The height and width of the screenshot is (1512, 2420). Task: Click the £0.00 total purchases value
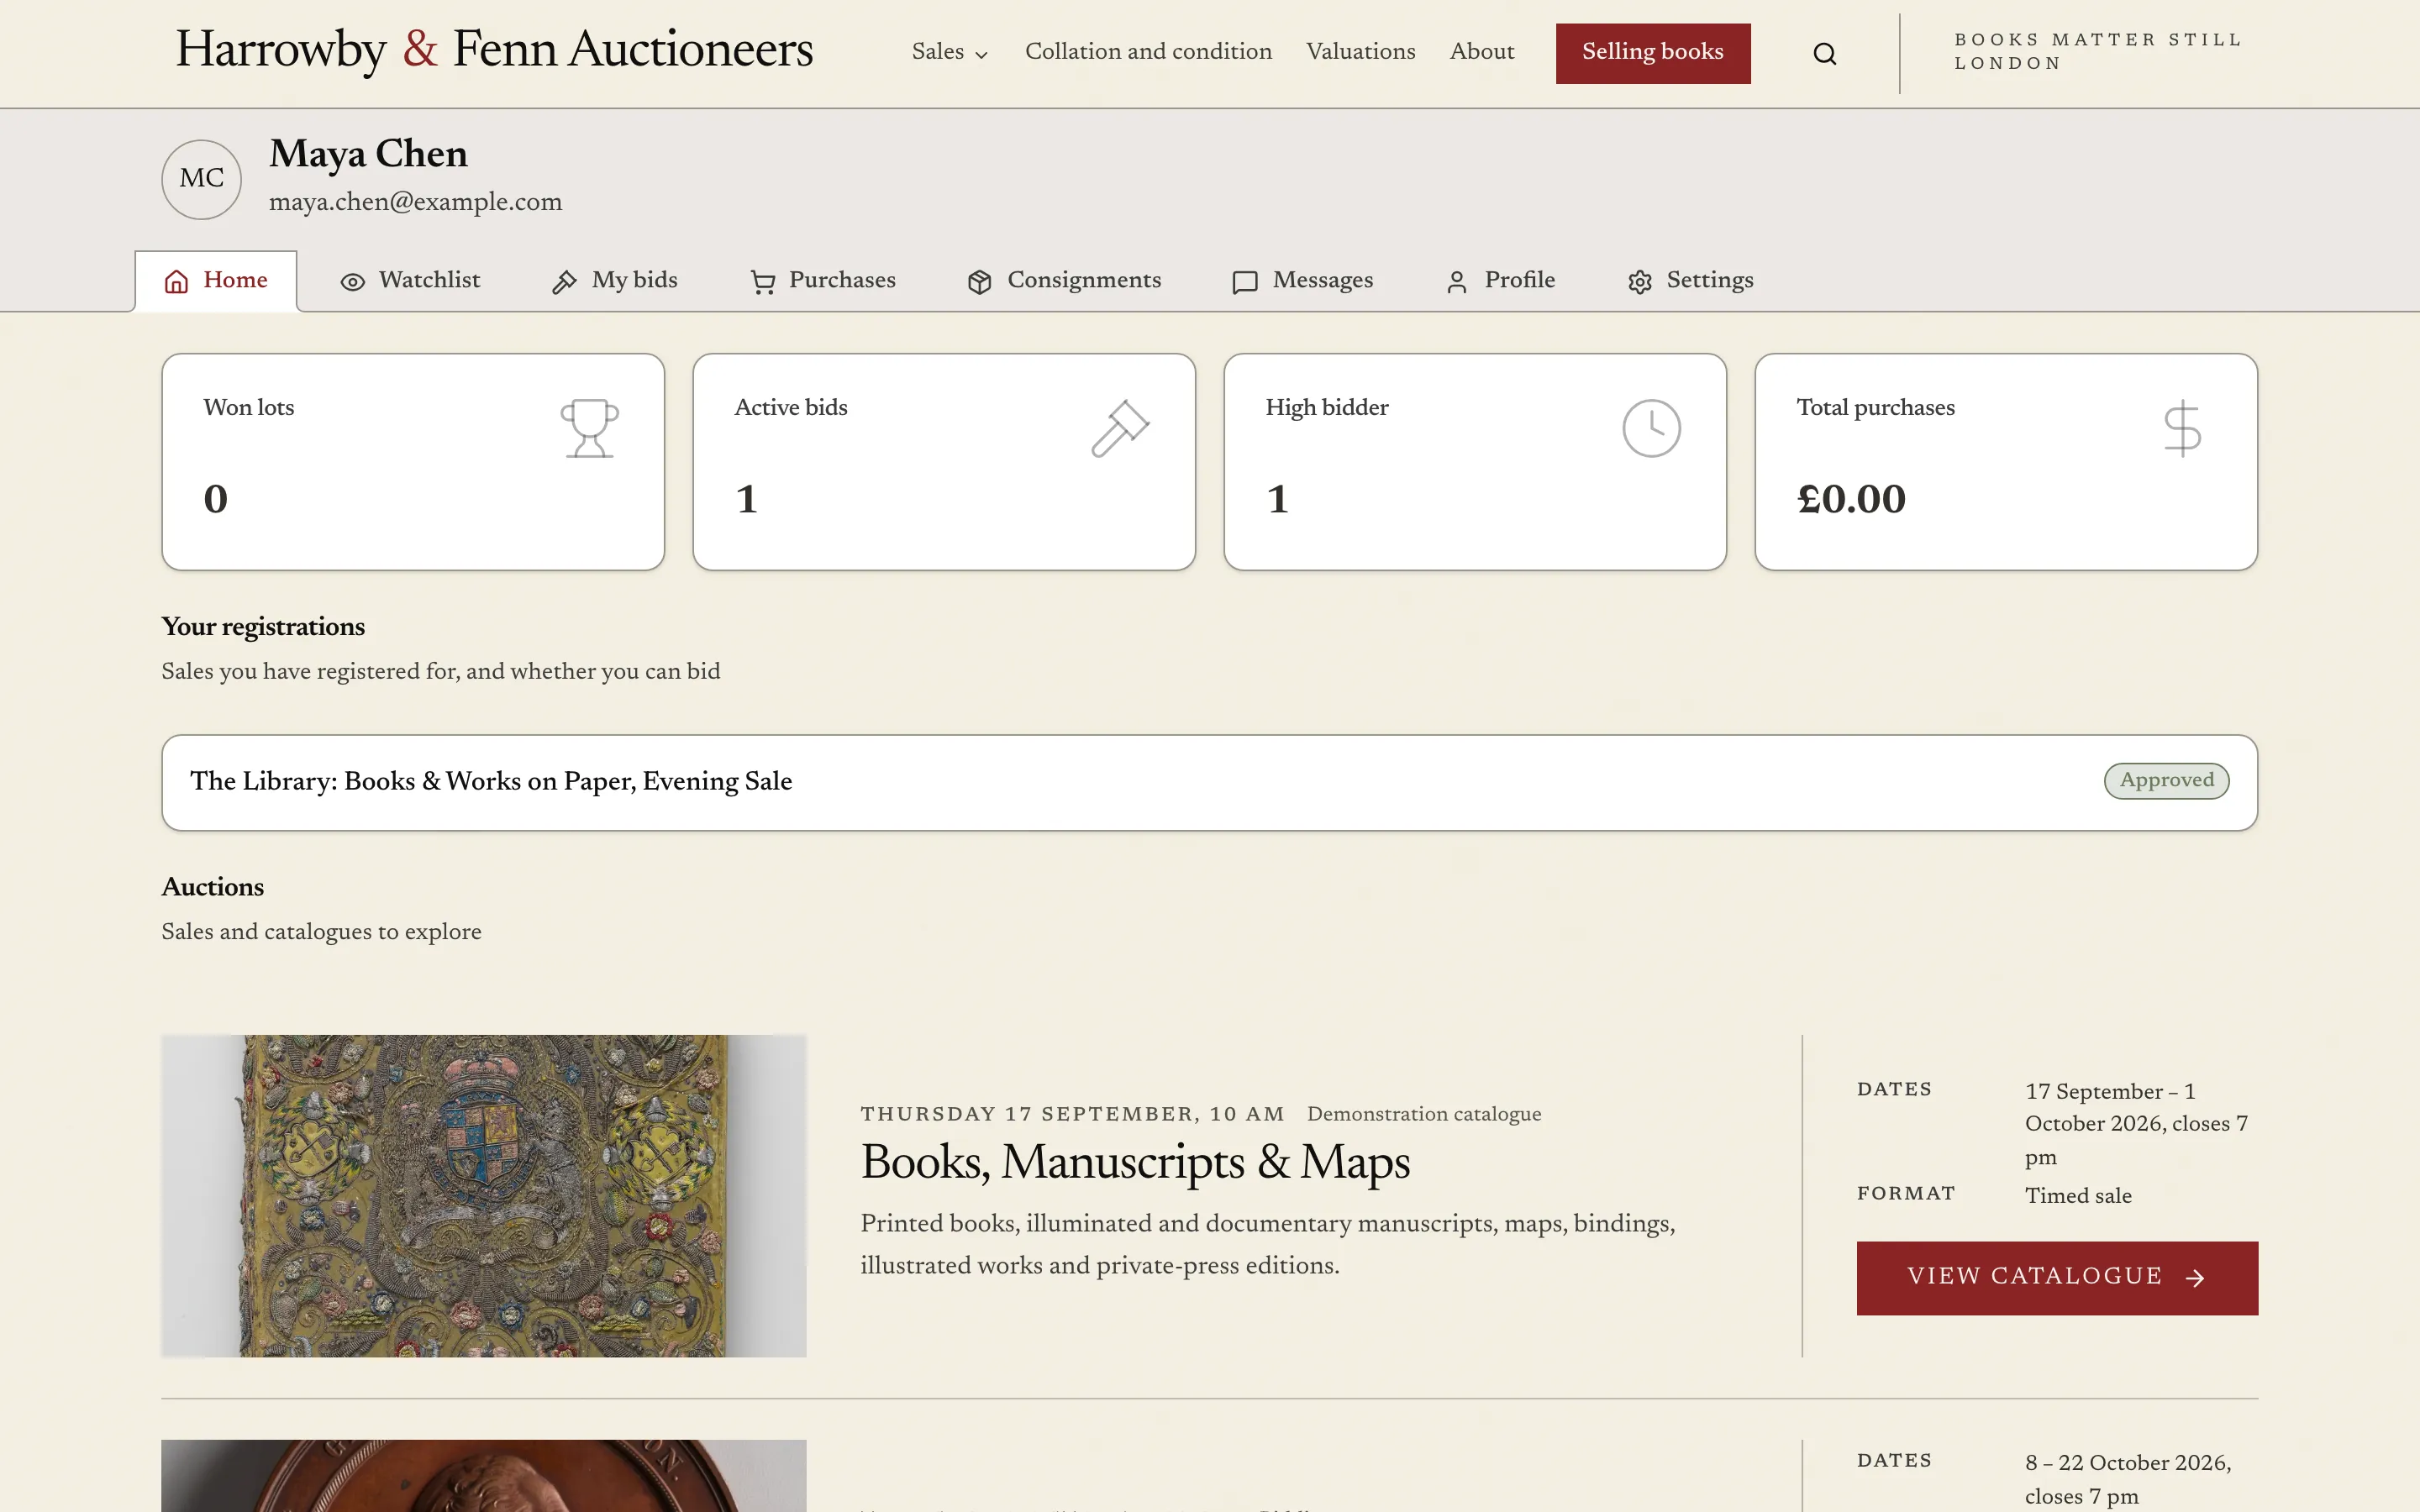pos(1851,499)
